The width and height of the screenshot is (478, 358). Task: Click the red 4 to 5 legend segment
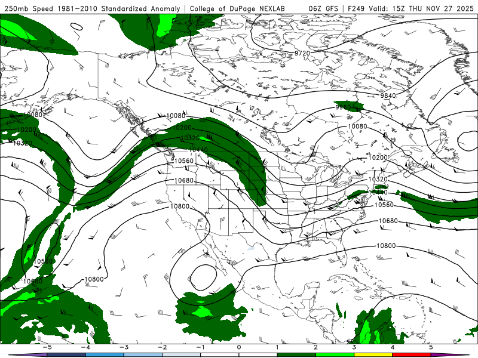tap(412, 355)
